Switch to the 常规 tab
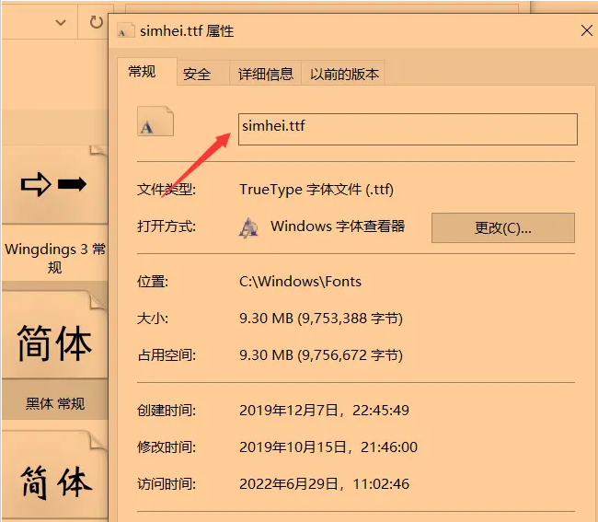The image size is (598, 522). (147, 72)
